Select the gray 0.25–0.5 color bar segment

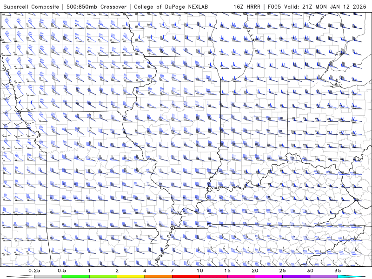pos(48,277)
